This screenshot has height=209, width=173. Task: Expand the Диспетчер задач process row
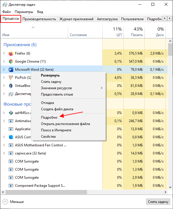(x=4, y=94)
